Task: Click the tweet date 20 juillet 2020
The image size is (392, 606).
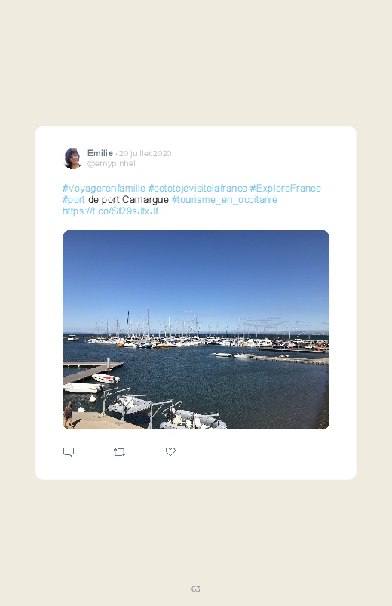Action: [145, 153]
